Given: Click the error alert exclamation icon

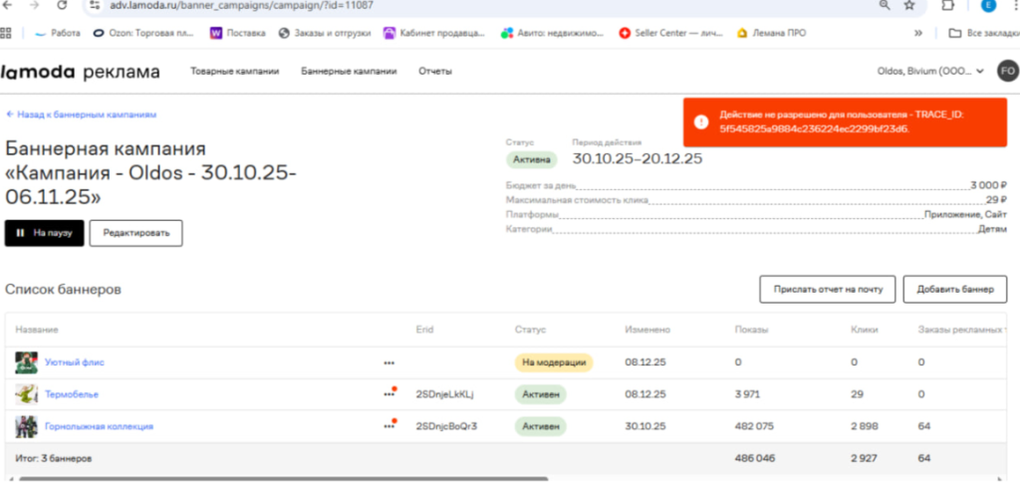Looking at the screenshot, I should coord(700,121).
